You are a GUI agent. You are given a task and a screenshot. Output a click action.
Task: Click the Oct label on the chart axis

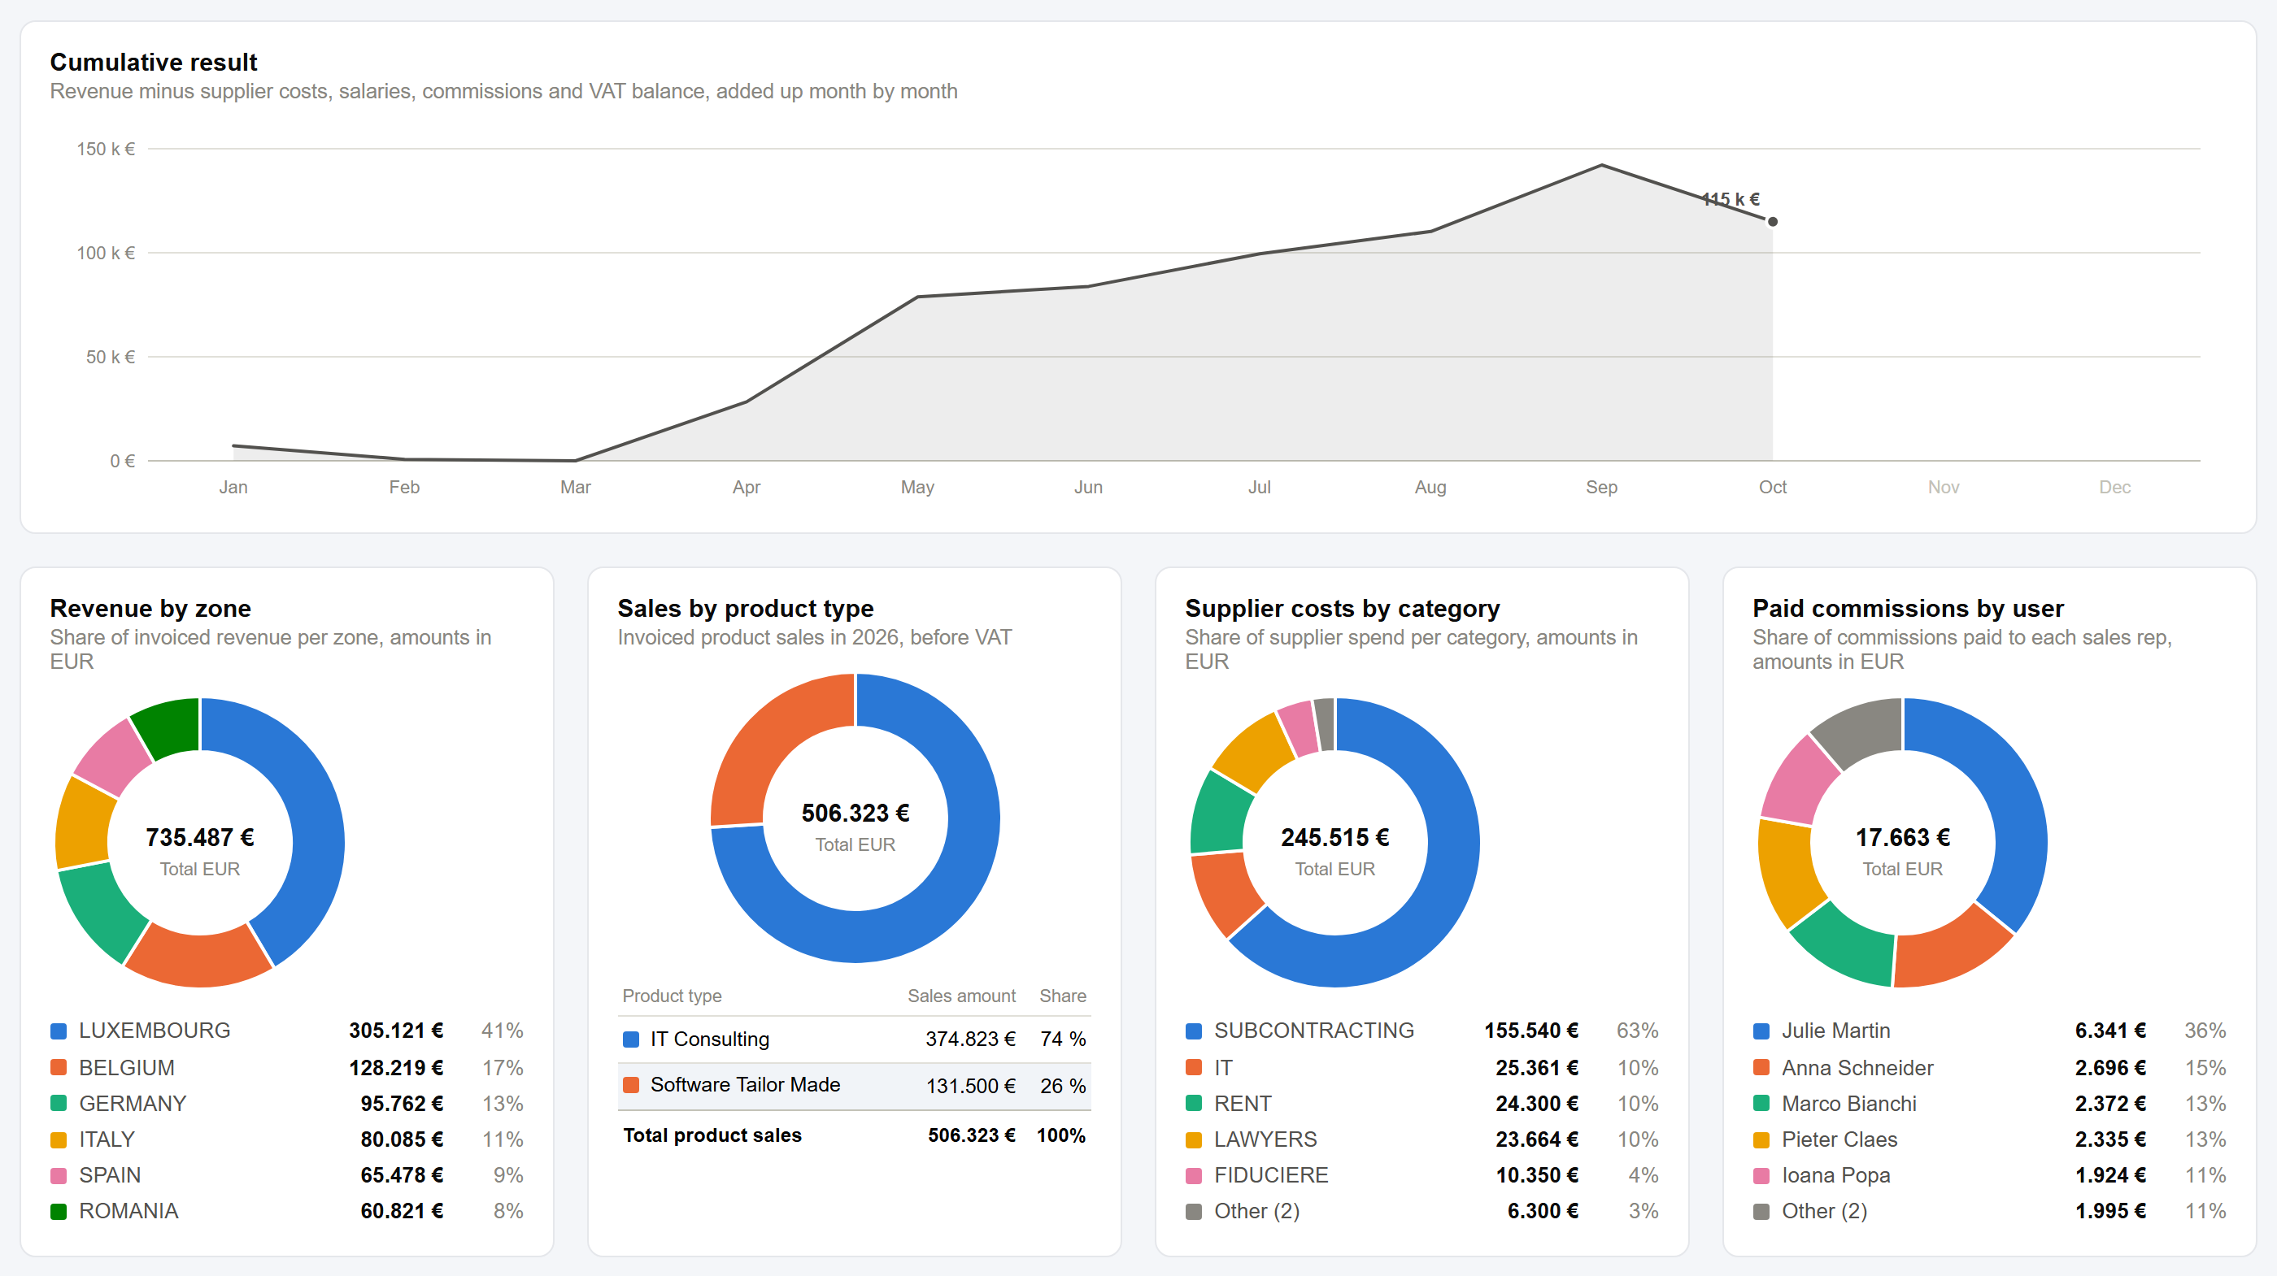1772,487
